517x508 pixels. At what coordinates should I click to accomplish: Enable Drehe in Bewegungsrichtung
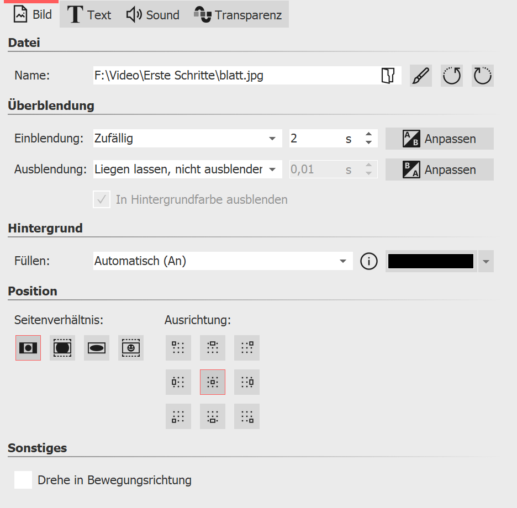[23, 480]
